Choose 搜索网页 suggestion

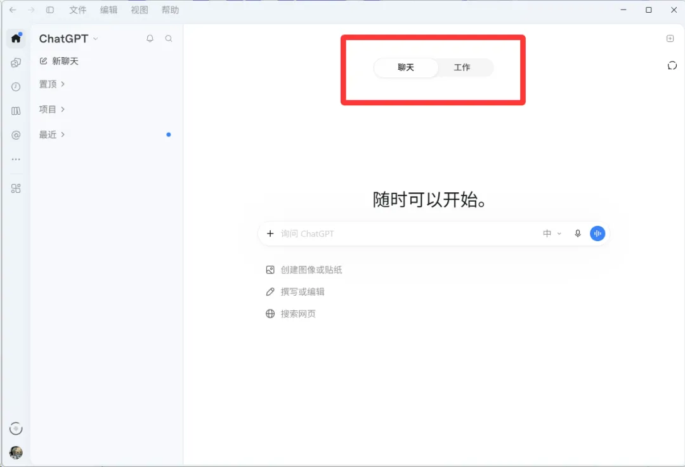coord(291,313)
